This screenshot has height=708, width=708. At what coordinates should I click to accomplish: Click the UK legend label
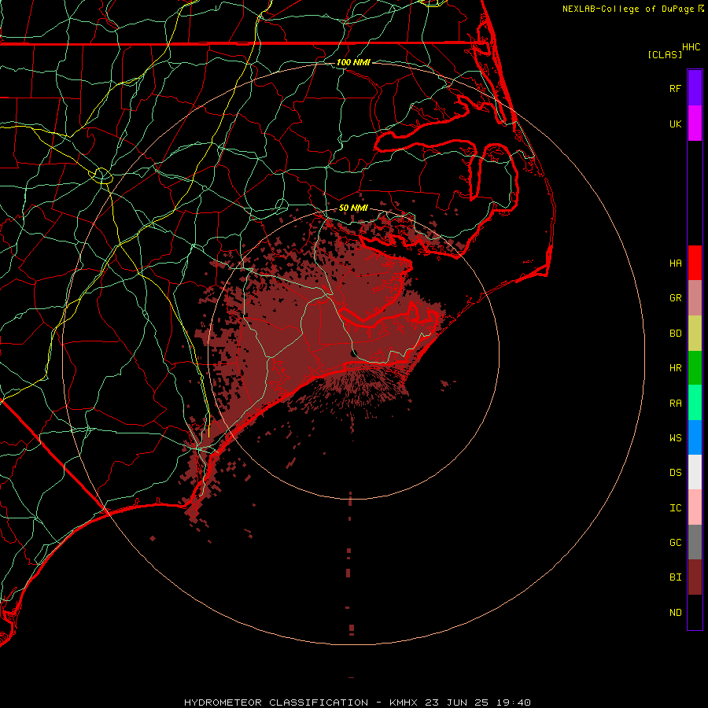pyautogui.click(x=675, y=124)
